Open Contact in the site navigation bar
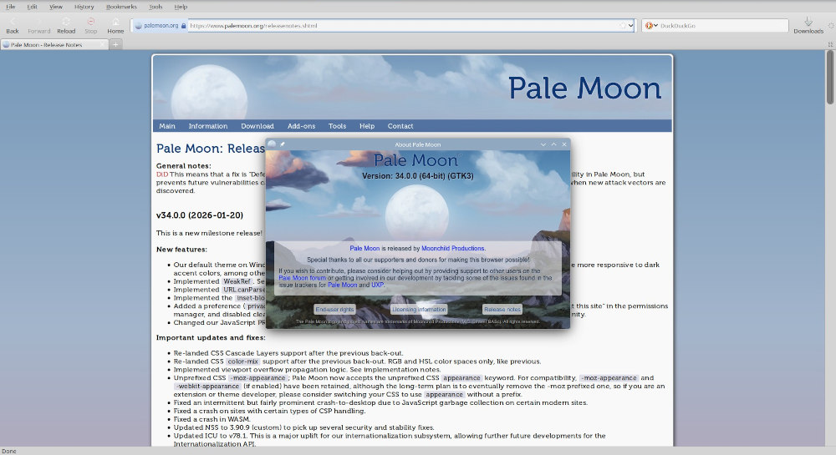This screenshot has height=455, width=836. coord(400,126)
